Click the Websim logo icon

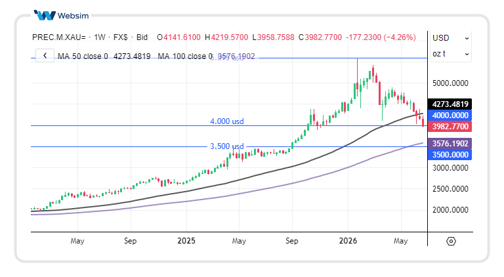(x=45, y=15)
